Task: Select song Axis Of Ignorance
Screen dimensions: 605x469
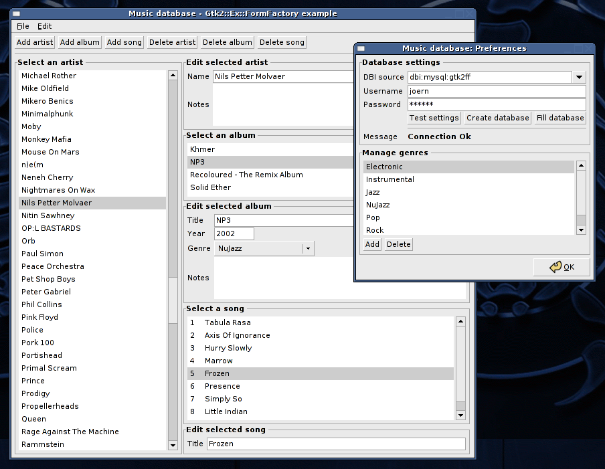Action: (x=321, y=335)
